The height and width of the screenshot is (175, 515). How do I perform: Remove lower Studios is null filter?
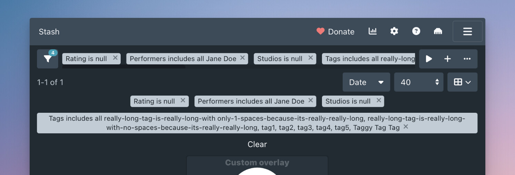(x=379, y=100)
